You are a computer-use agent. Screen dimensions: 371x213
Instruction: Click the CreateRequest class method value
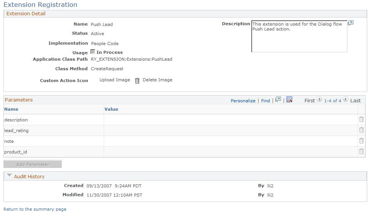[107, 69]
